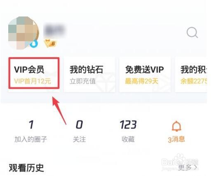Open the 免费送VIP card
The width and height of the screenshot is (211, 176).
(145, 75)
